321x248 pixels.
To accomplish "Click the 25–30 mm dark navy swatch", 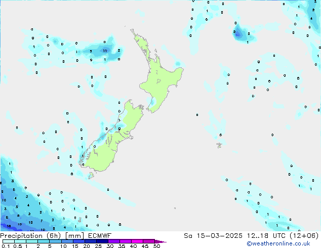I will (102, 241).
